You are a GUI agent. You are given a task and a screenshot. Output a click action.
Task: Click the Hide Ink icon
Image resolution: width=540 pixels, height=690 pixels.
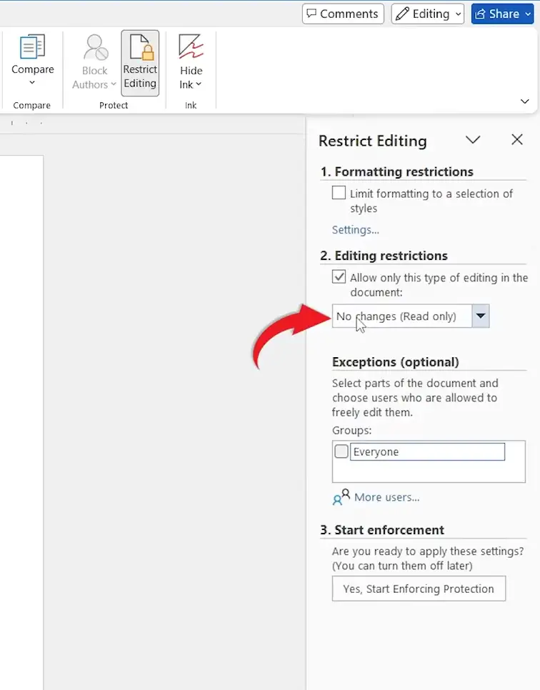191,46
